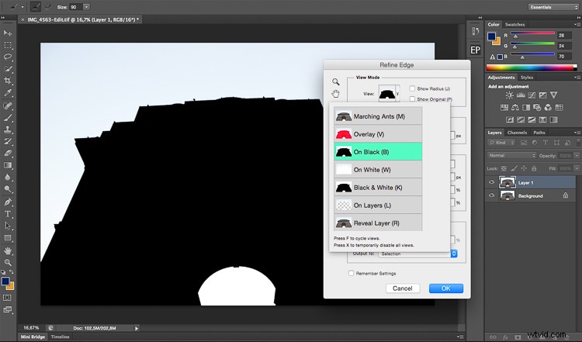Screen dimensions: 582x342
Task: Open the EP panel icon
Action: [x=476, y=50]
